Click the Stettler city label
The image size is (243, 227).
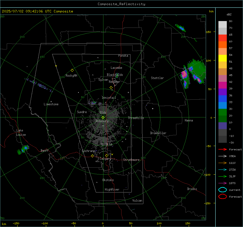click(x=157, y=78)
